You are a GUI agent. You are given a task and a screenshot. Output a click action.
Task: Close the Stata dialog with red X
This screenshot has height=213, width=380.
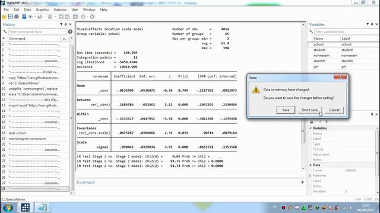point(340,77)
